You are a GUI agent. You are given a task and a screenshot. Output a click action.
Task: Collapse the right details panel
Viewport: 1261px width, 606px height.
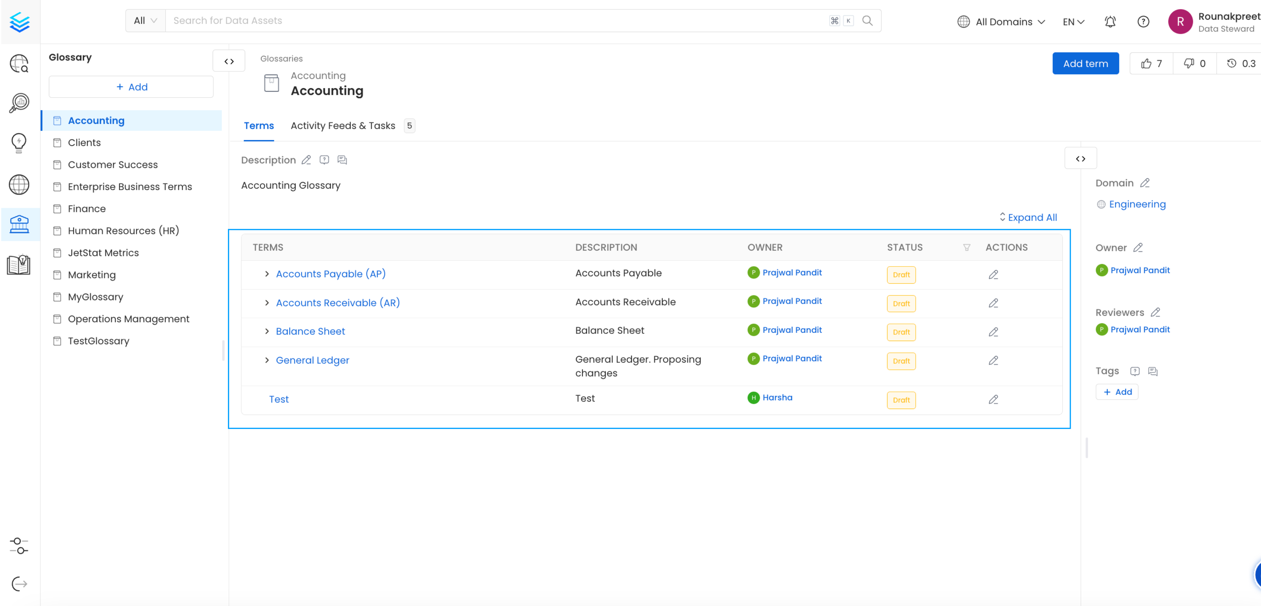click(x=1080, y=159)
